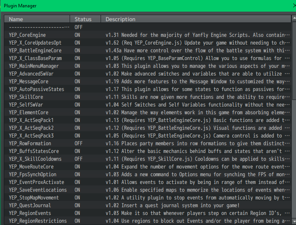Viewport: 296px width, 225px height.
Task: Click the 'Insert a quest journal system' description
Action: tap(173, 205)
